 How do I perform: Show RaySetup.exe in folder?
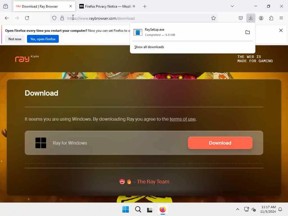[x=247, y=32]
